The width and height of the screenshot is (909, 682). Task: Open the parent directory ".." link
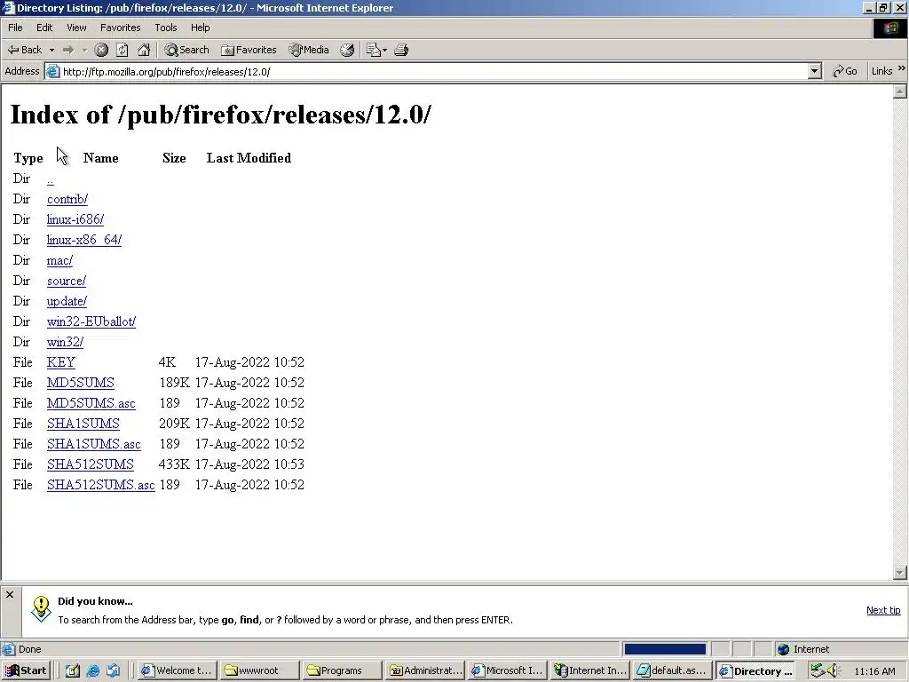pyautogui.click(x=51, y=179)
